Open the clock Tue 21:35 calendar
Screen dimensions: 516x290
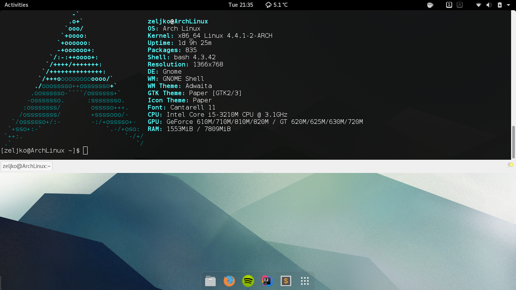point(241,5)
